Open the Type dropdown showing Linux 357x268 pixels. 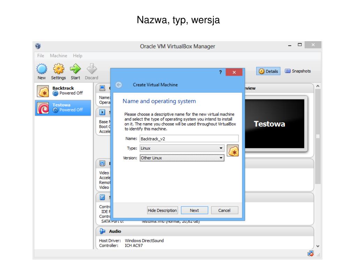[x=182, y=148]
